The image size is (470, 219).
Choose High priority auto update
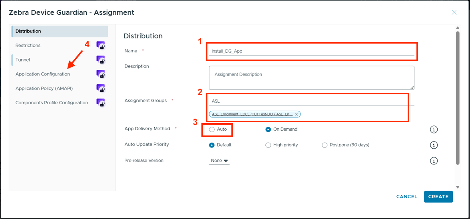(268, 145)
